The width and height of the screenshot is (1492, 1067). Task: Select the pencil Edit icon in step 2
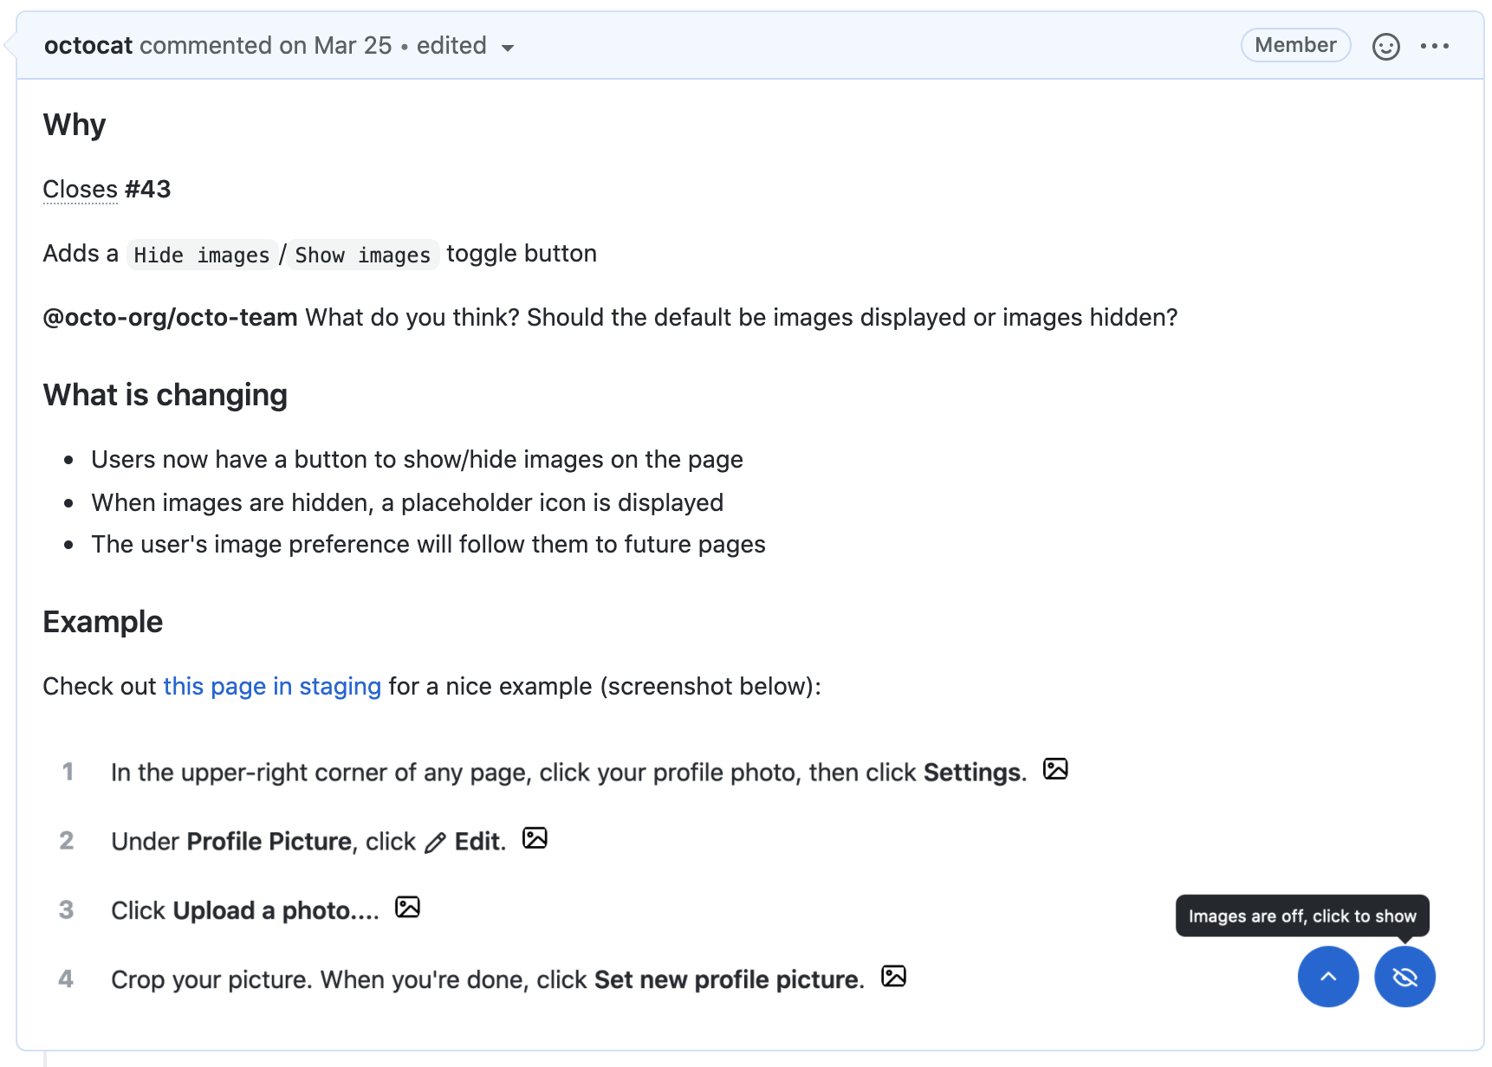pos(436,841)
